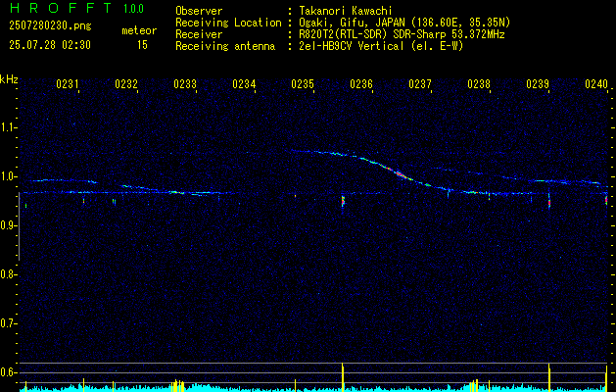Viewport: 616px width, 392px height.
Task: Click observer name Takanori Kawachi
Action: click(x=346, y=11)
